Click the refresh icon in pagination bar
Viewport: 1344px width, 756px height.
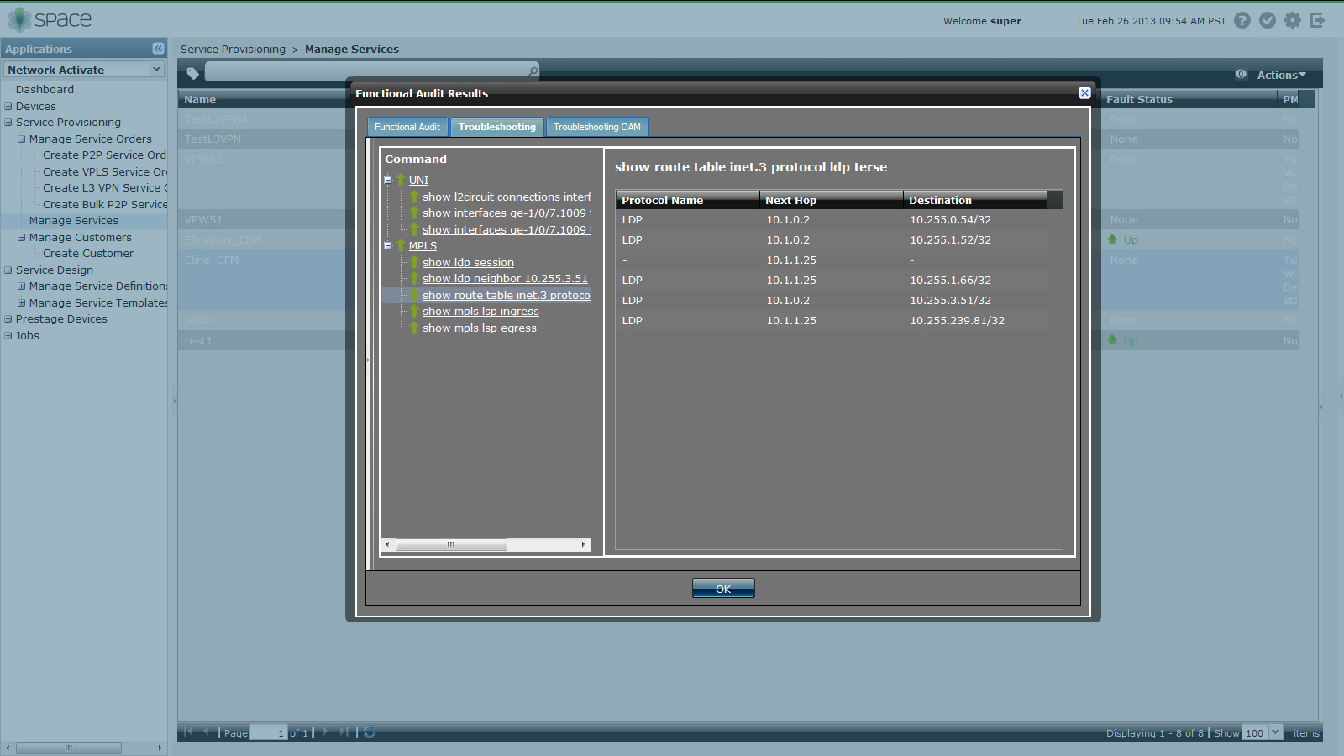(370, 732)
